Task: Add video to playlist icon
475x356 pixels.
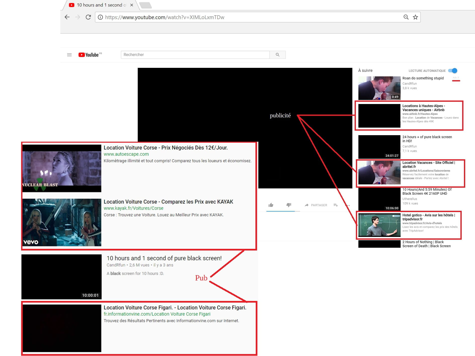Action: tap(336, 205)
